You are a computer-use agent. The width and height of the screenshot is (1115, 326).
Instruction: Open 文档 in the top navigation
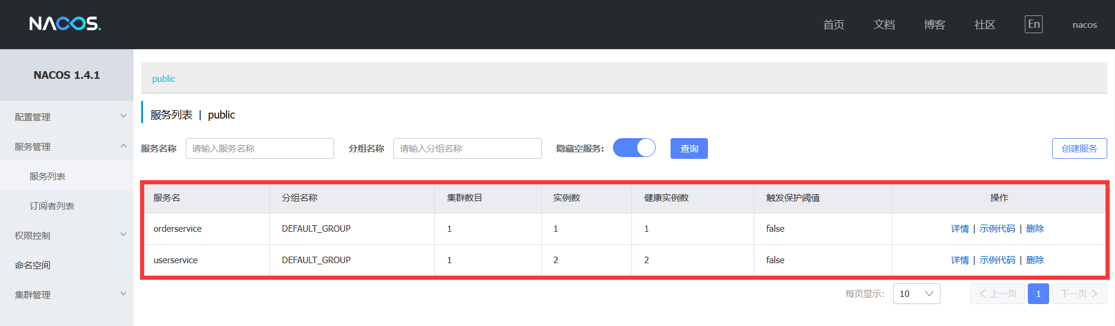coord(884,24)
